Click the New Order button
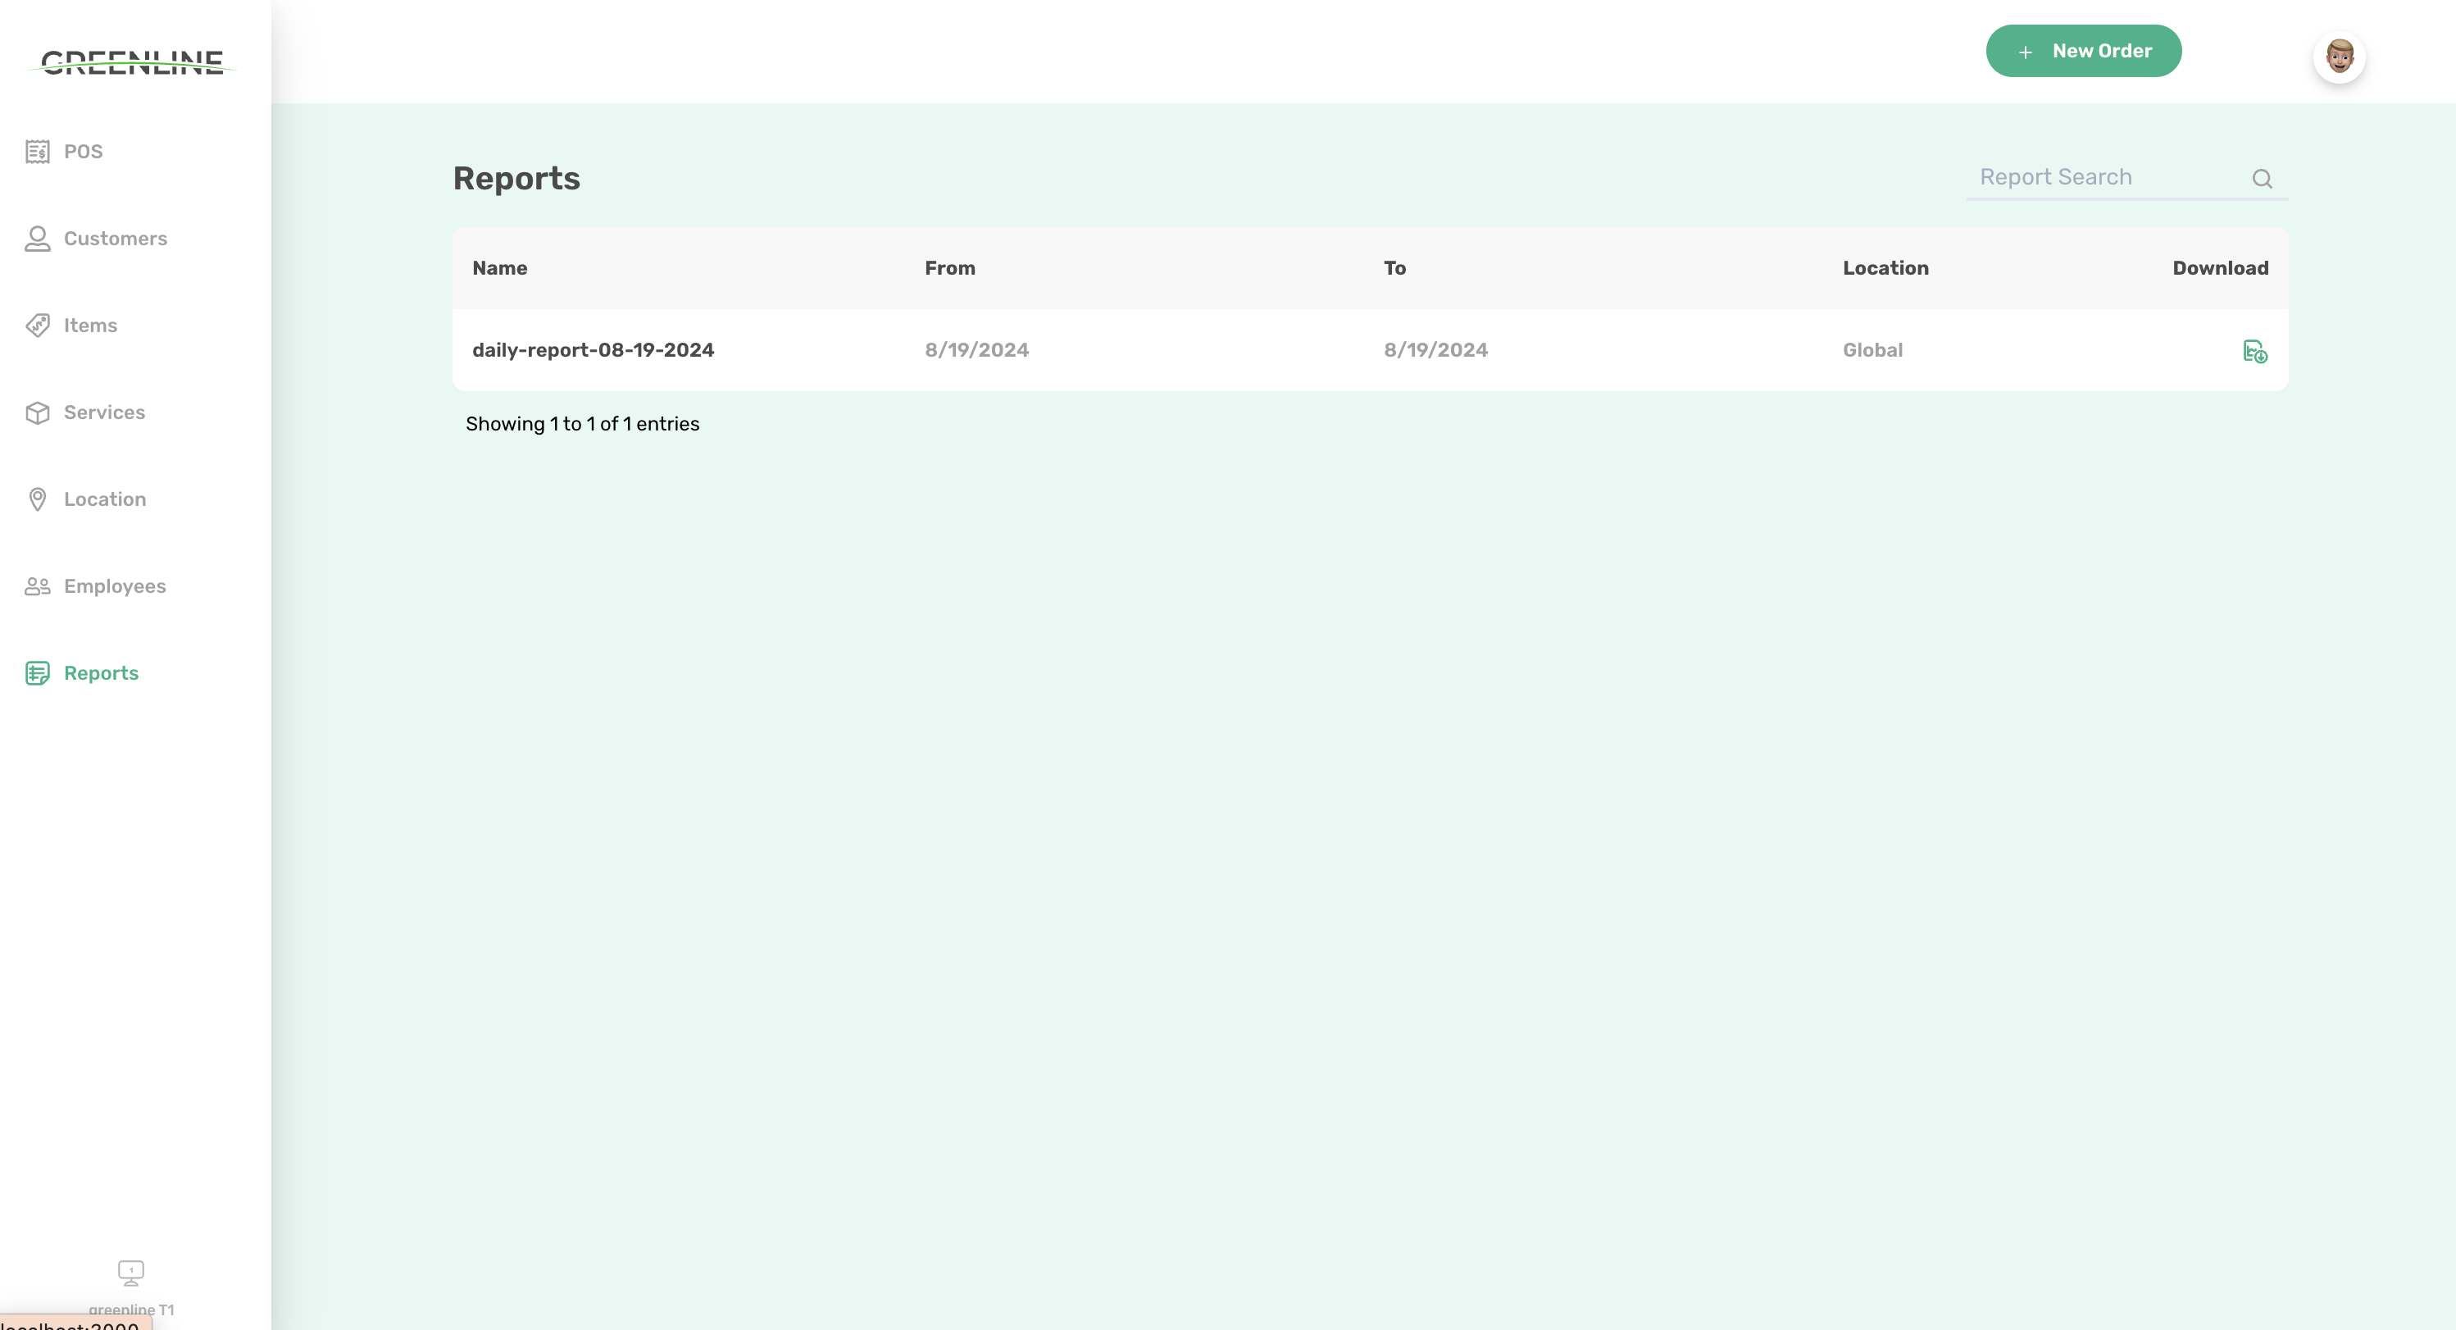Image resolution: width=2456 pixels, height=1330 pixels. 2083,51
